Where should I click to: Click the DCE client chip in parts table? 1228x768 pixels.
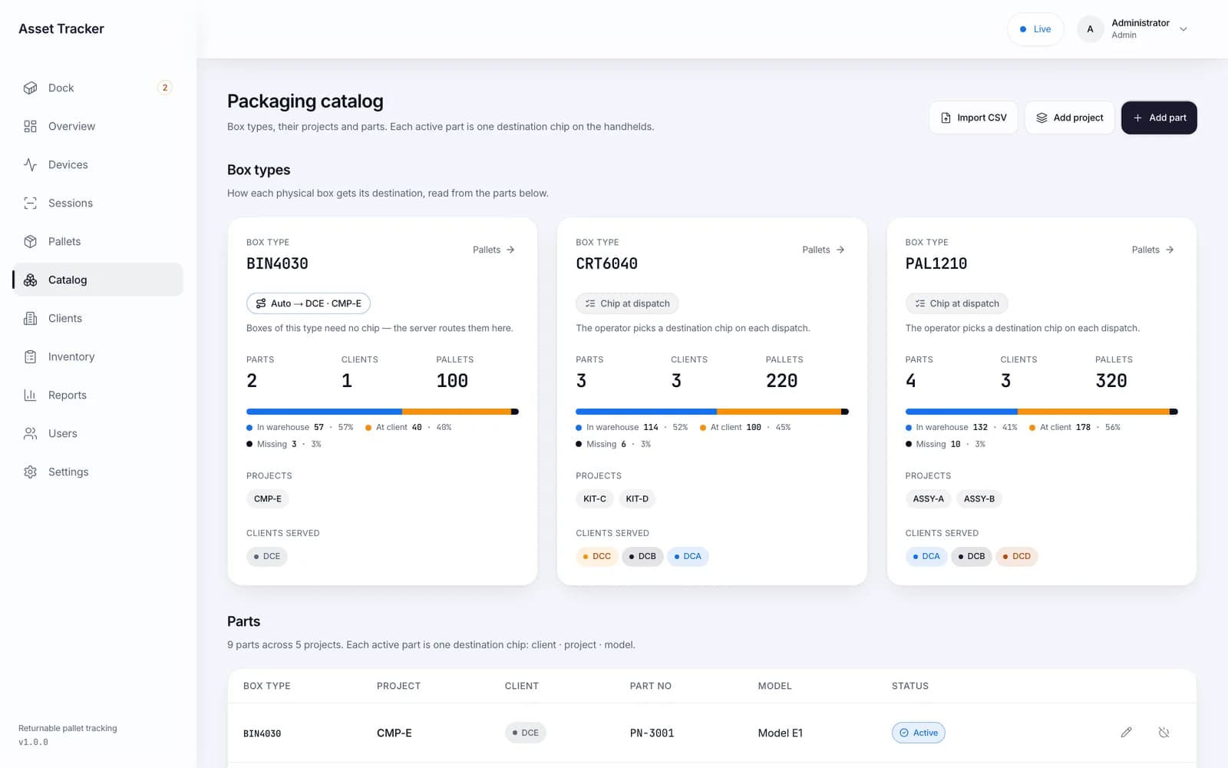click(x=526, y=733)
